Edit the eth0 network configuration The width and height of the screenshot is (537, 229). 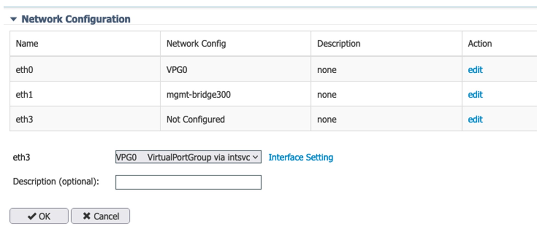(x=475, y=69)
